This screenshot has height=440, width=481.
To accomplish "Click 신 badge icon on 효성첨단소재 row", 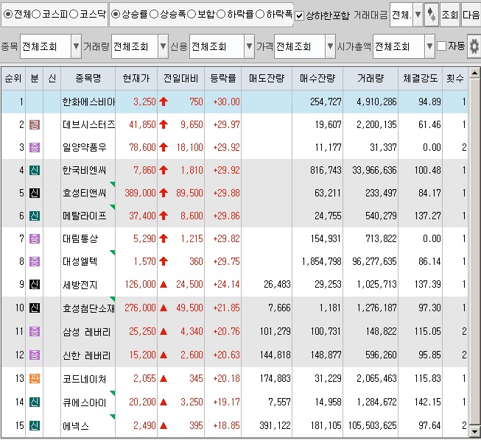I will tap(35, 308).
